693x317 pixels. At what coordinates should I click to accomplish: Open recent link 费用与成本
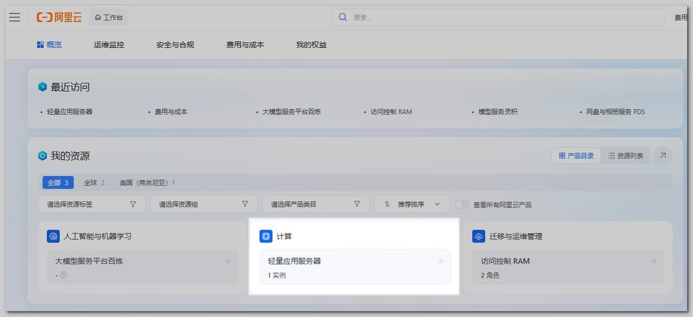point(171,111)
